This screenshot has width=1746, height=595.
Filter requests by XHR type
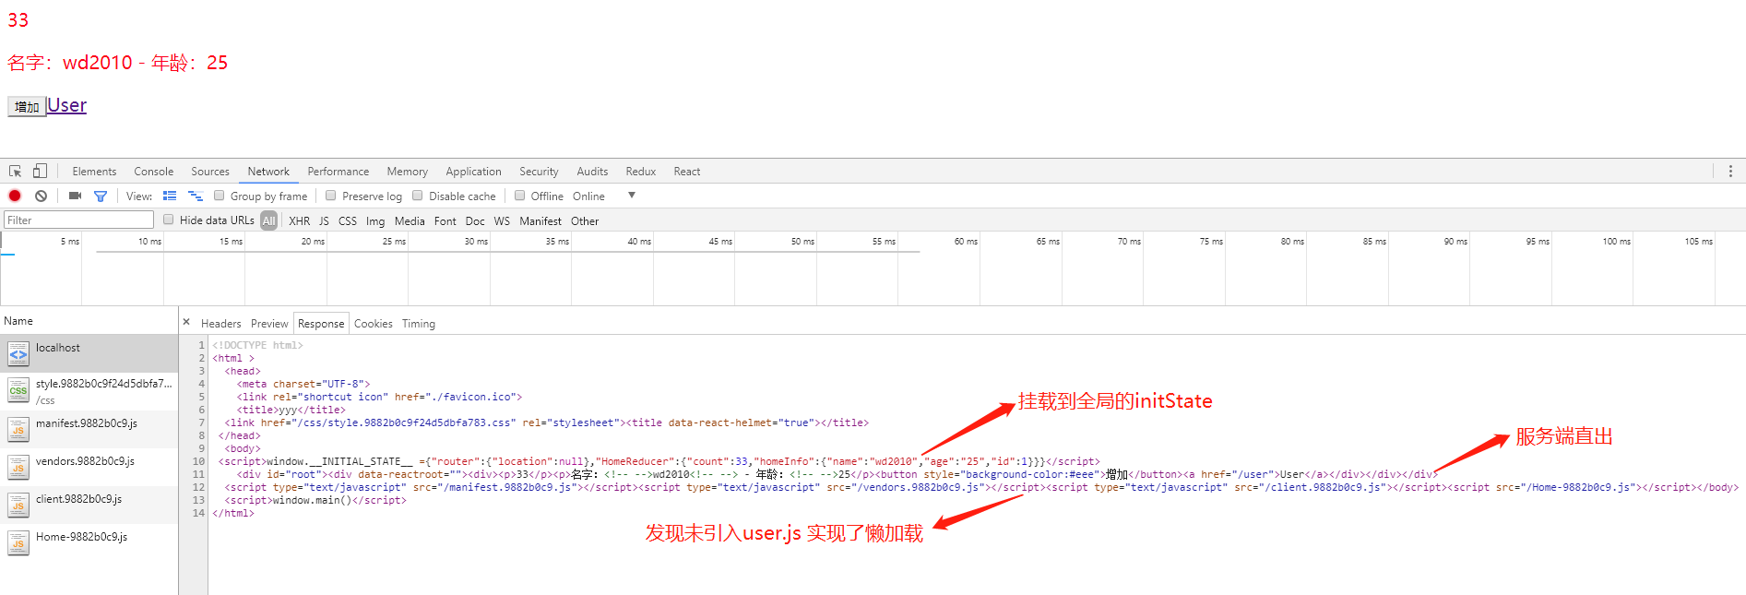point(299,221)
